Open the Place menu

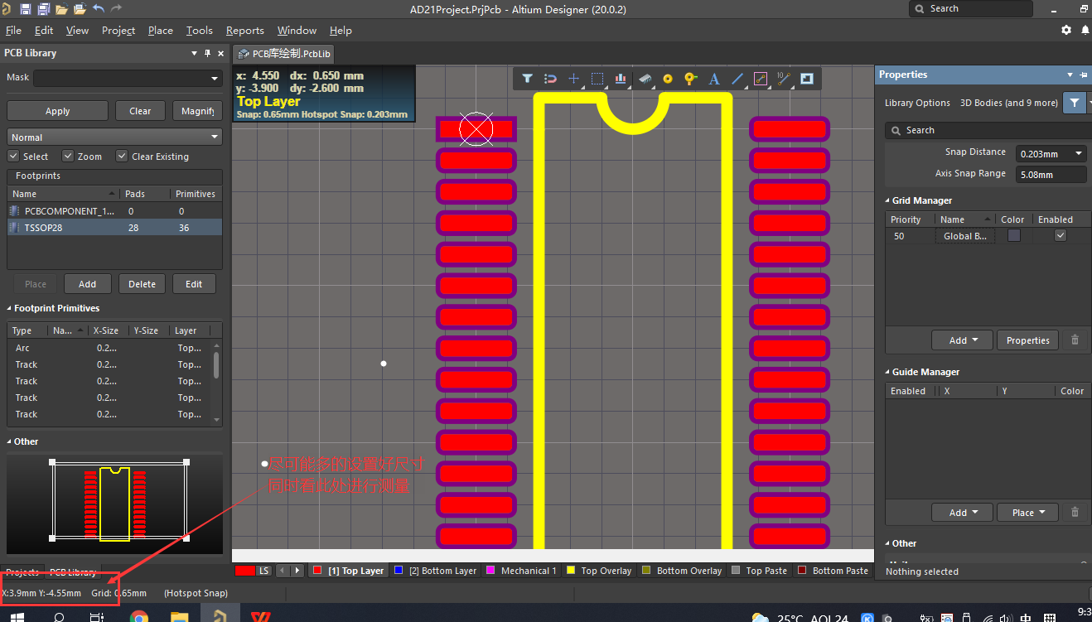(x=161, y=30)
